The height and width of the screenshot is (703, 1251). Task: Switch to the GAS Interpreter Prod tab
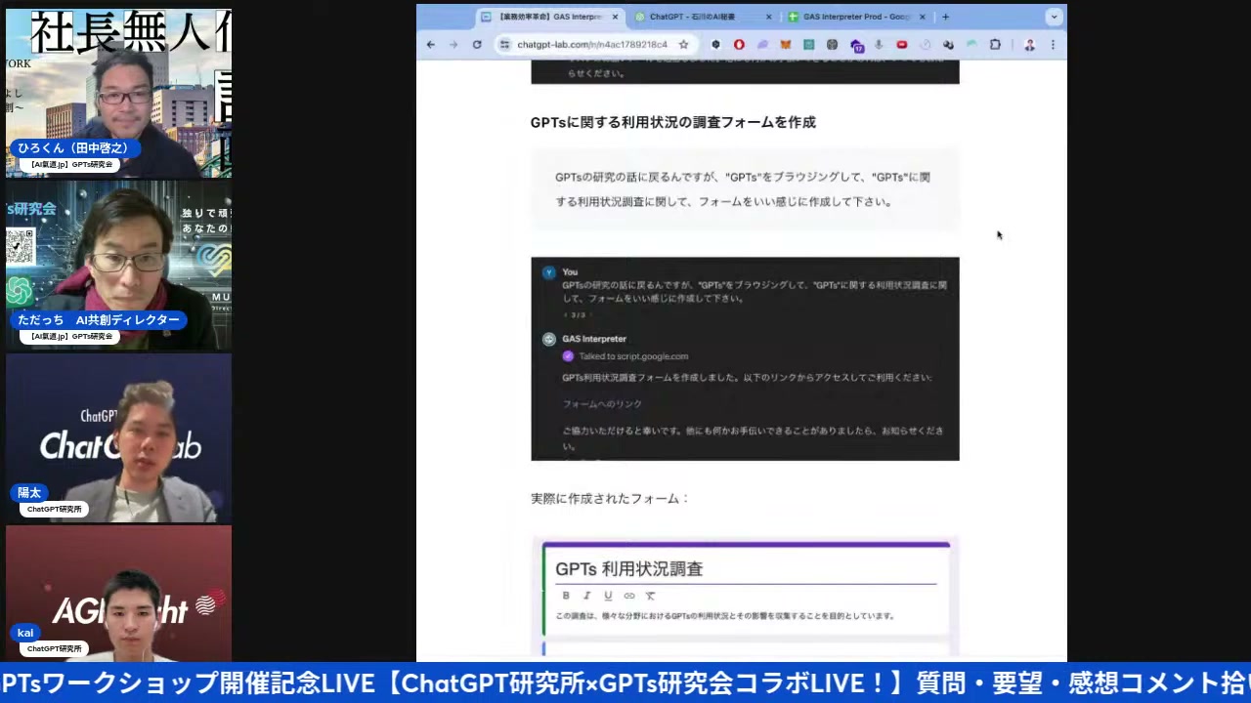(x=857, y=17)
